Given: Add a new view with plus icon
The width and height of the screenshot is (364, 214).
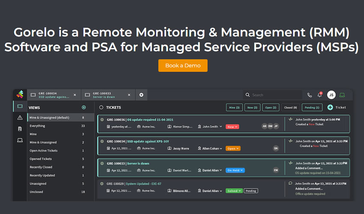Looking at the screenshot, I should pos(84,107).
